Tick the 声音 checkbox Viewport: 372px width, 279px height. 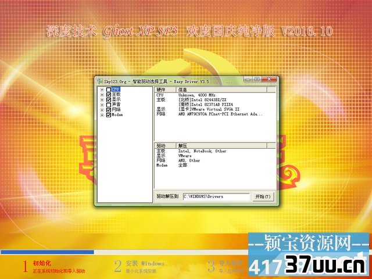coord(109,105)
